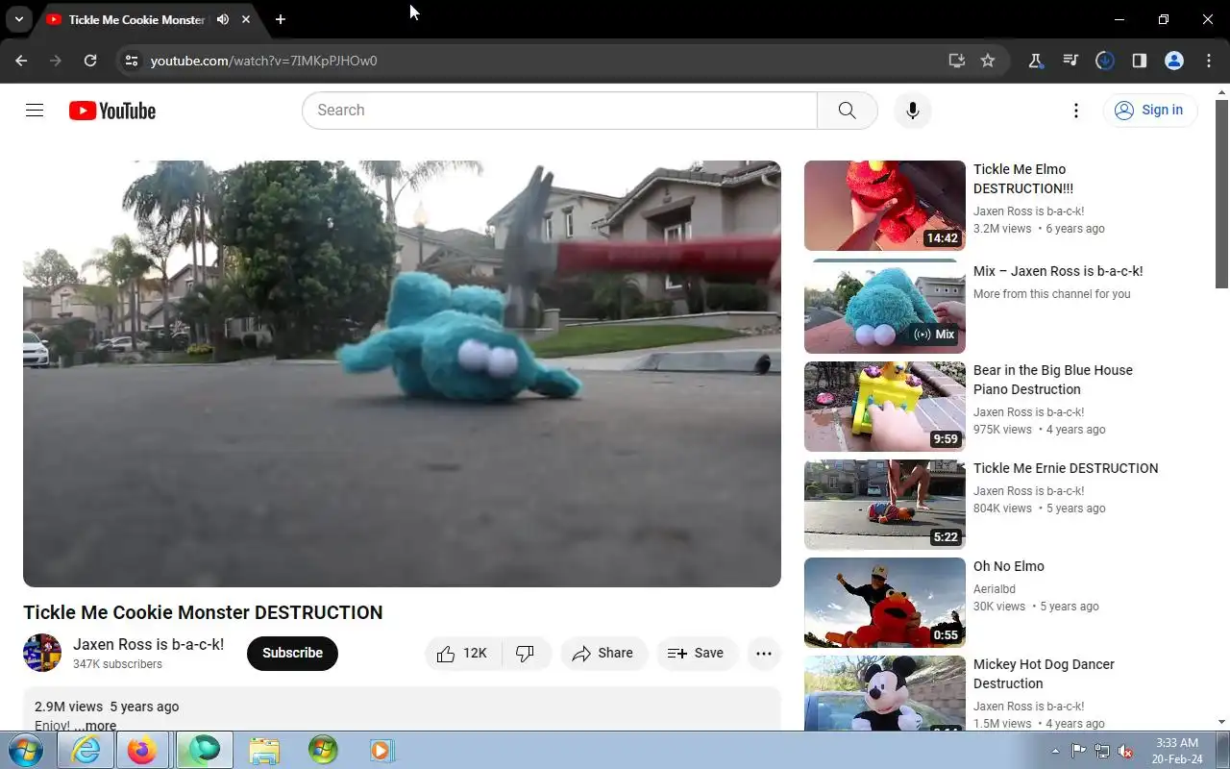The width and height of the screenshot is (1230, 769).
Task: Open Tickle Me Elmo DESTRUCTION!!! thumbnail
Action: click(x=884, y=206)
